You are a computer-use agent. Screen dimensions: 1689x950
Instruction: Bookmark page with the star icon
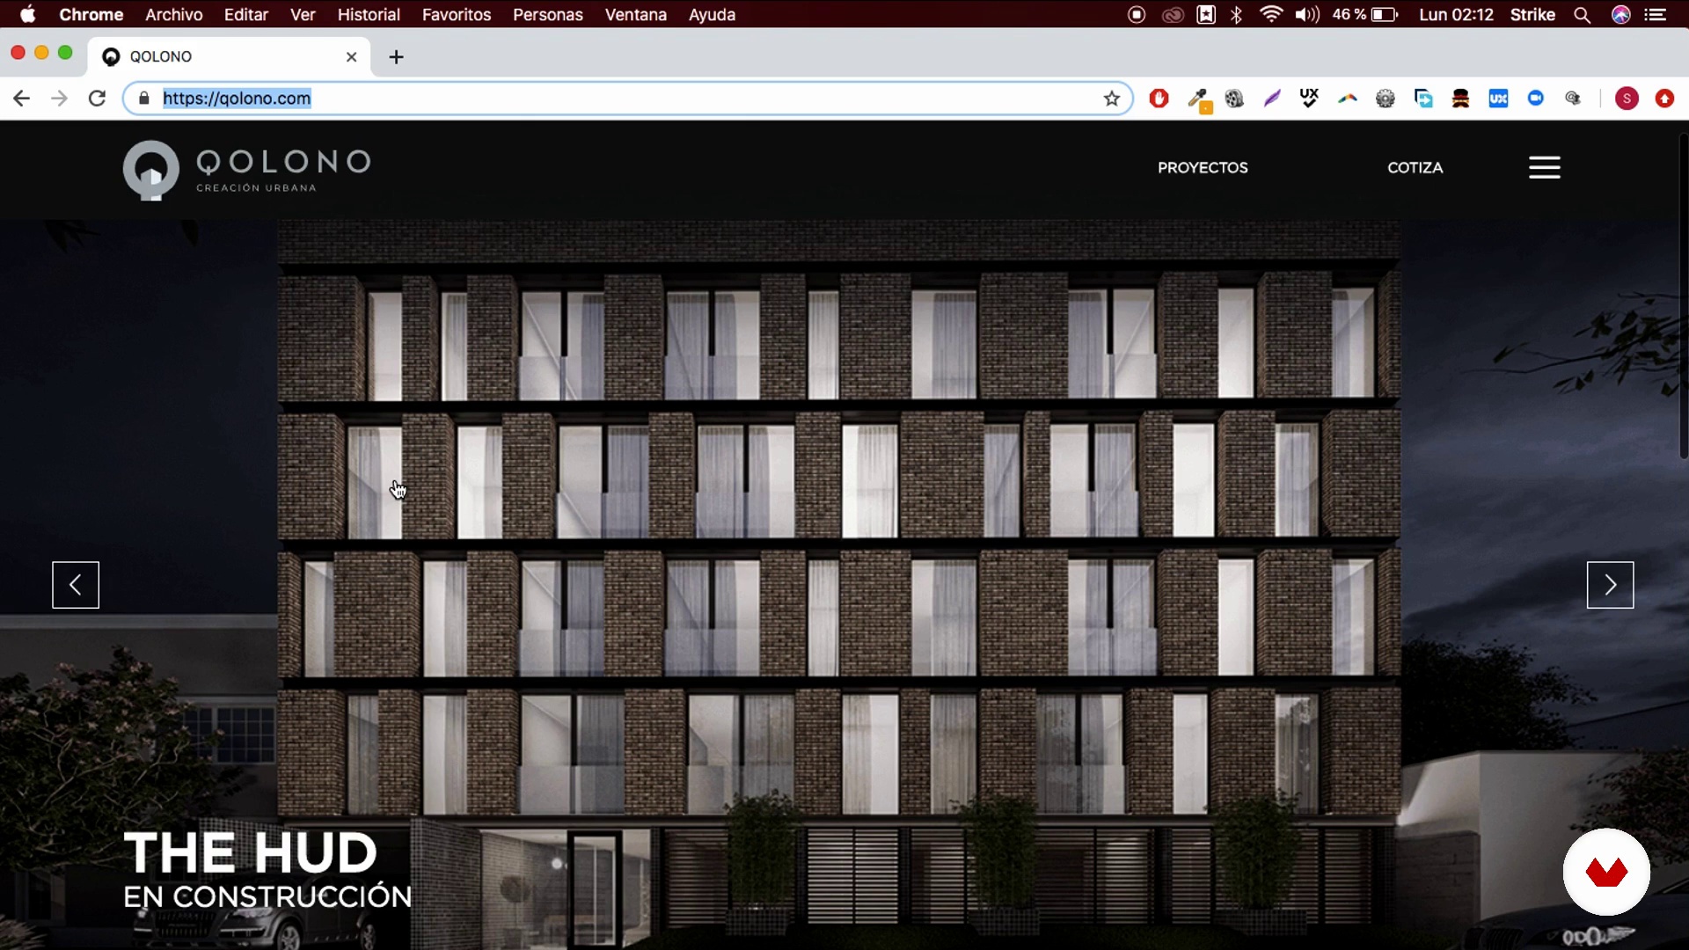point(1112,99)
